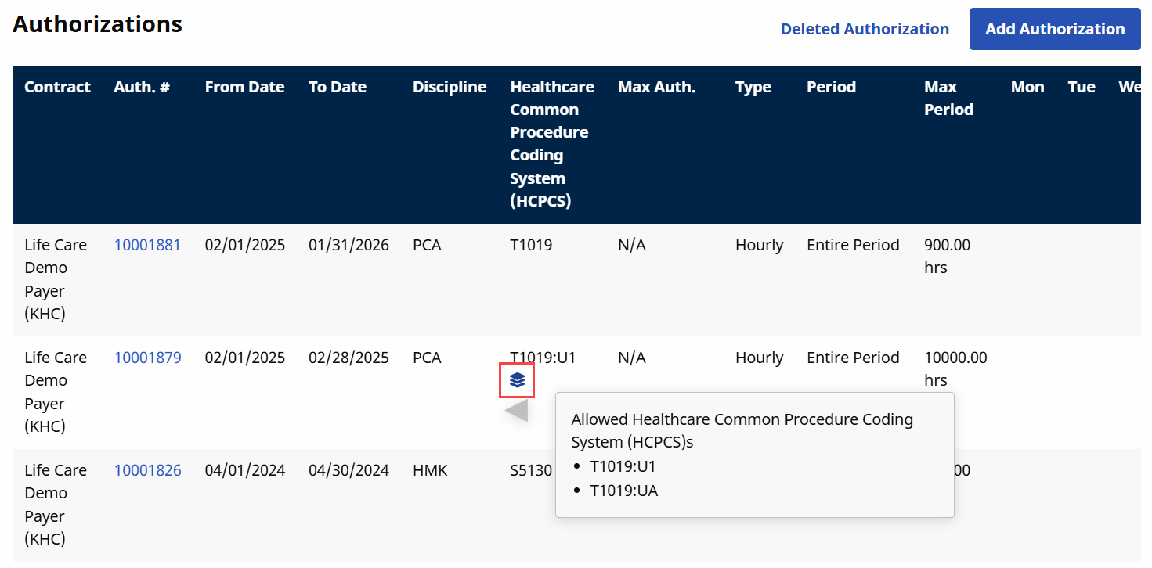Click the gray tooltip pointer arrow
1152x568 pixels.
pyautogui.click(x=518, y=410)
